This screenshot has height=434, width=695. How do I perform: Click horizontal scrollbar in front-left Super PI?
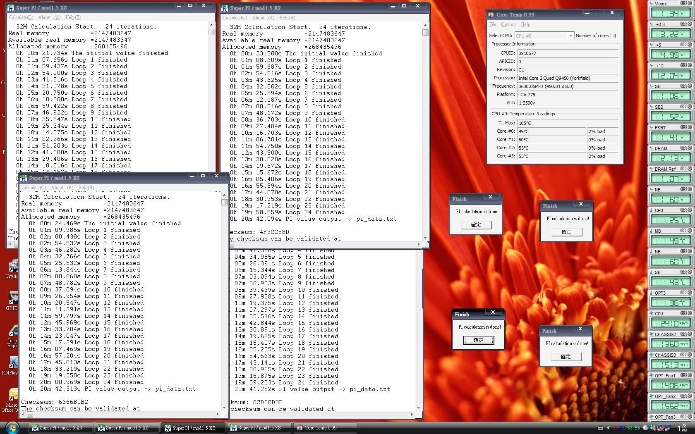[x=120, y=414]
